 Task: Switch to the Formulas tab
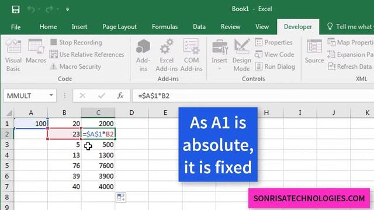pyautogui.click(x=165, y=27)
